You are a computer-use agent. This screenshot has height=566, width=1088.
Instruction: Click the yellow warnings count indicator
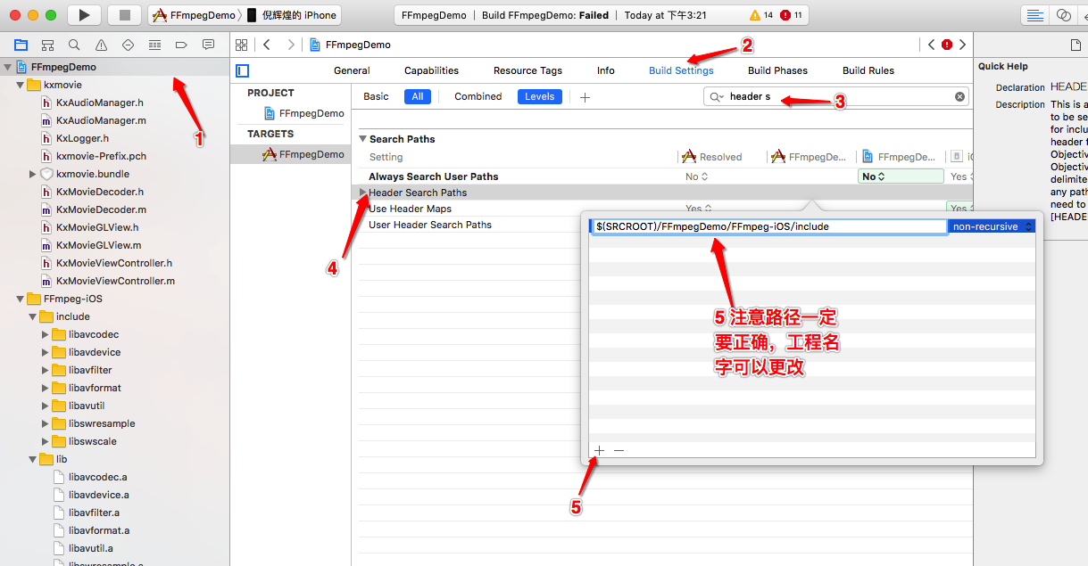pos(761,15)
